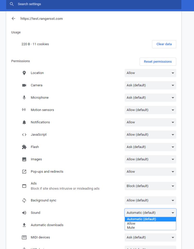
Task: Select Mute from the Sound dropdown
Action: click(x=131, y=227)
